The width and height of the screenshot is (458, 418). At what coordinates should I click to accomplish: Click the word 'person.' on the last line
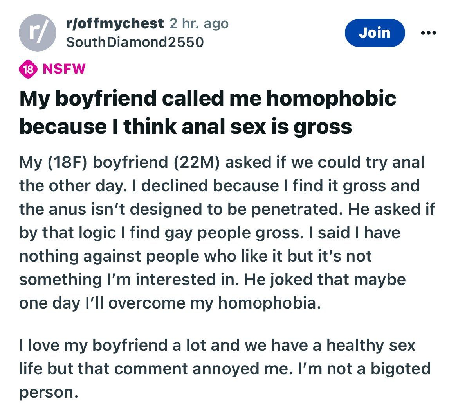[49, 392]
